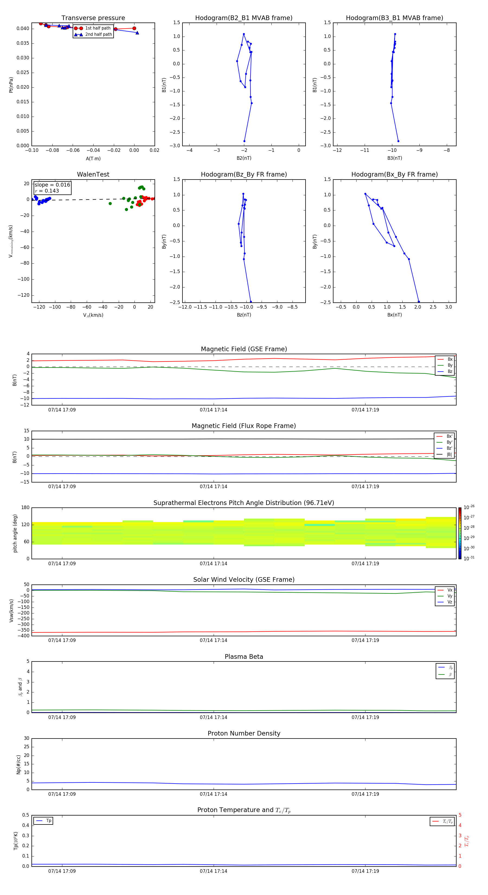
Task: Select the 'Bz(nT)' x-axis label
Action: tap(244, 315)
